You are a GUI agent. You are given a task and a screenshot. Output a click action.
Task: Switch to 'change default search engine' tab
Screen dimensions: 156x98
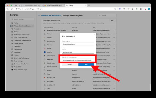click(x=32, y=6)
